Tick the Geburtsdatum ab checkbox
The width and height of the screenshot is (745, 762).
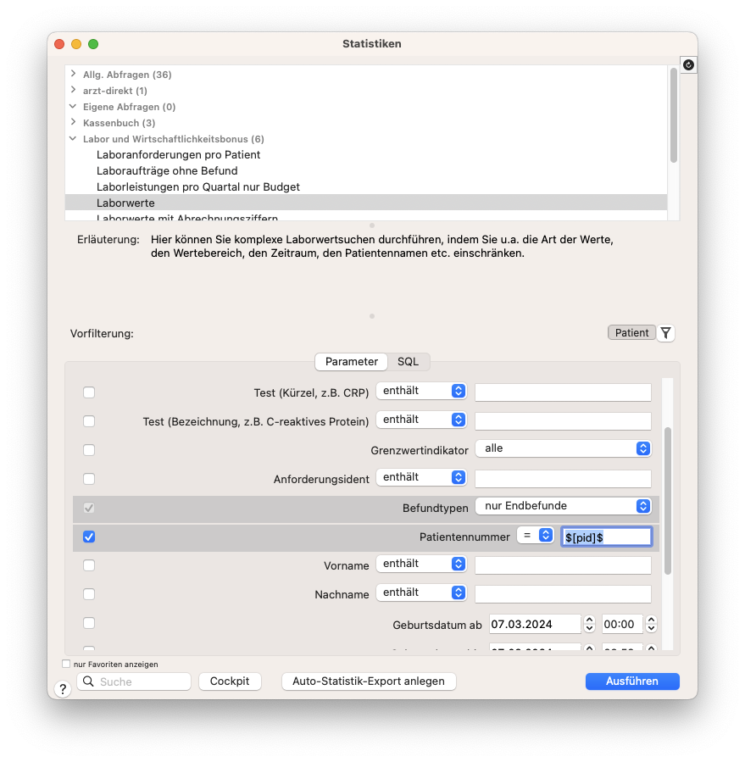pos(89,623)
